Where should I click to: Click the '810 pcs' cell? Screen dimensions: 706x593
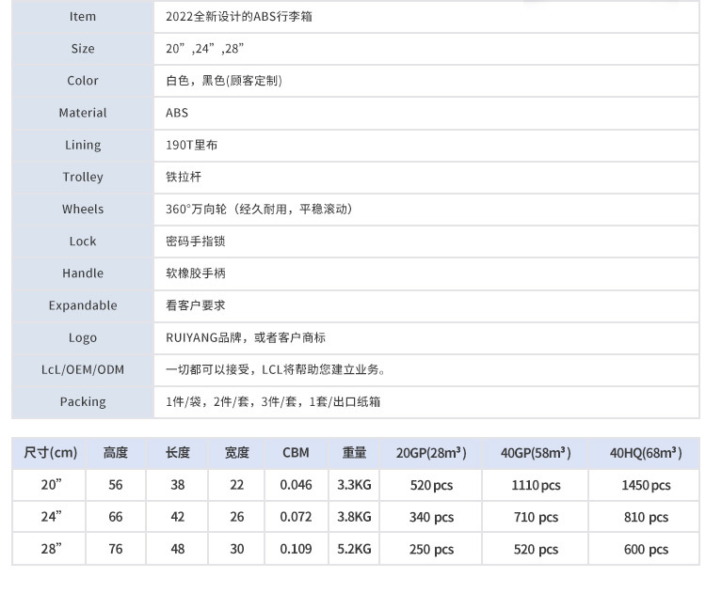pos(646,518)
